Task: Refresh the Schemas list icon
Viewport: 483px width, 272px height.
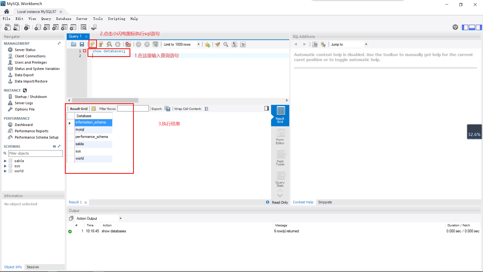Action: click(54, 146)
